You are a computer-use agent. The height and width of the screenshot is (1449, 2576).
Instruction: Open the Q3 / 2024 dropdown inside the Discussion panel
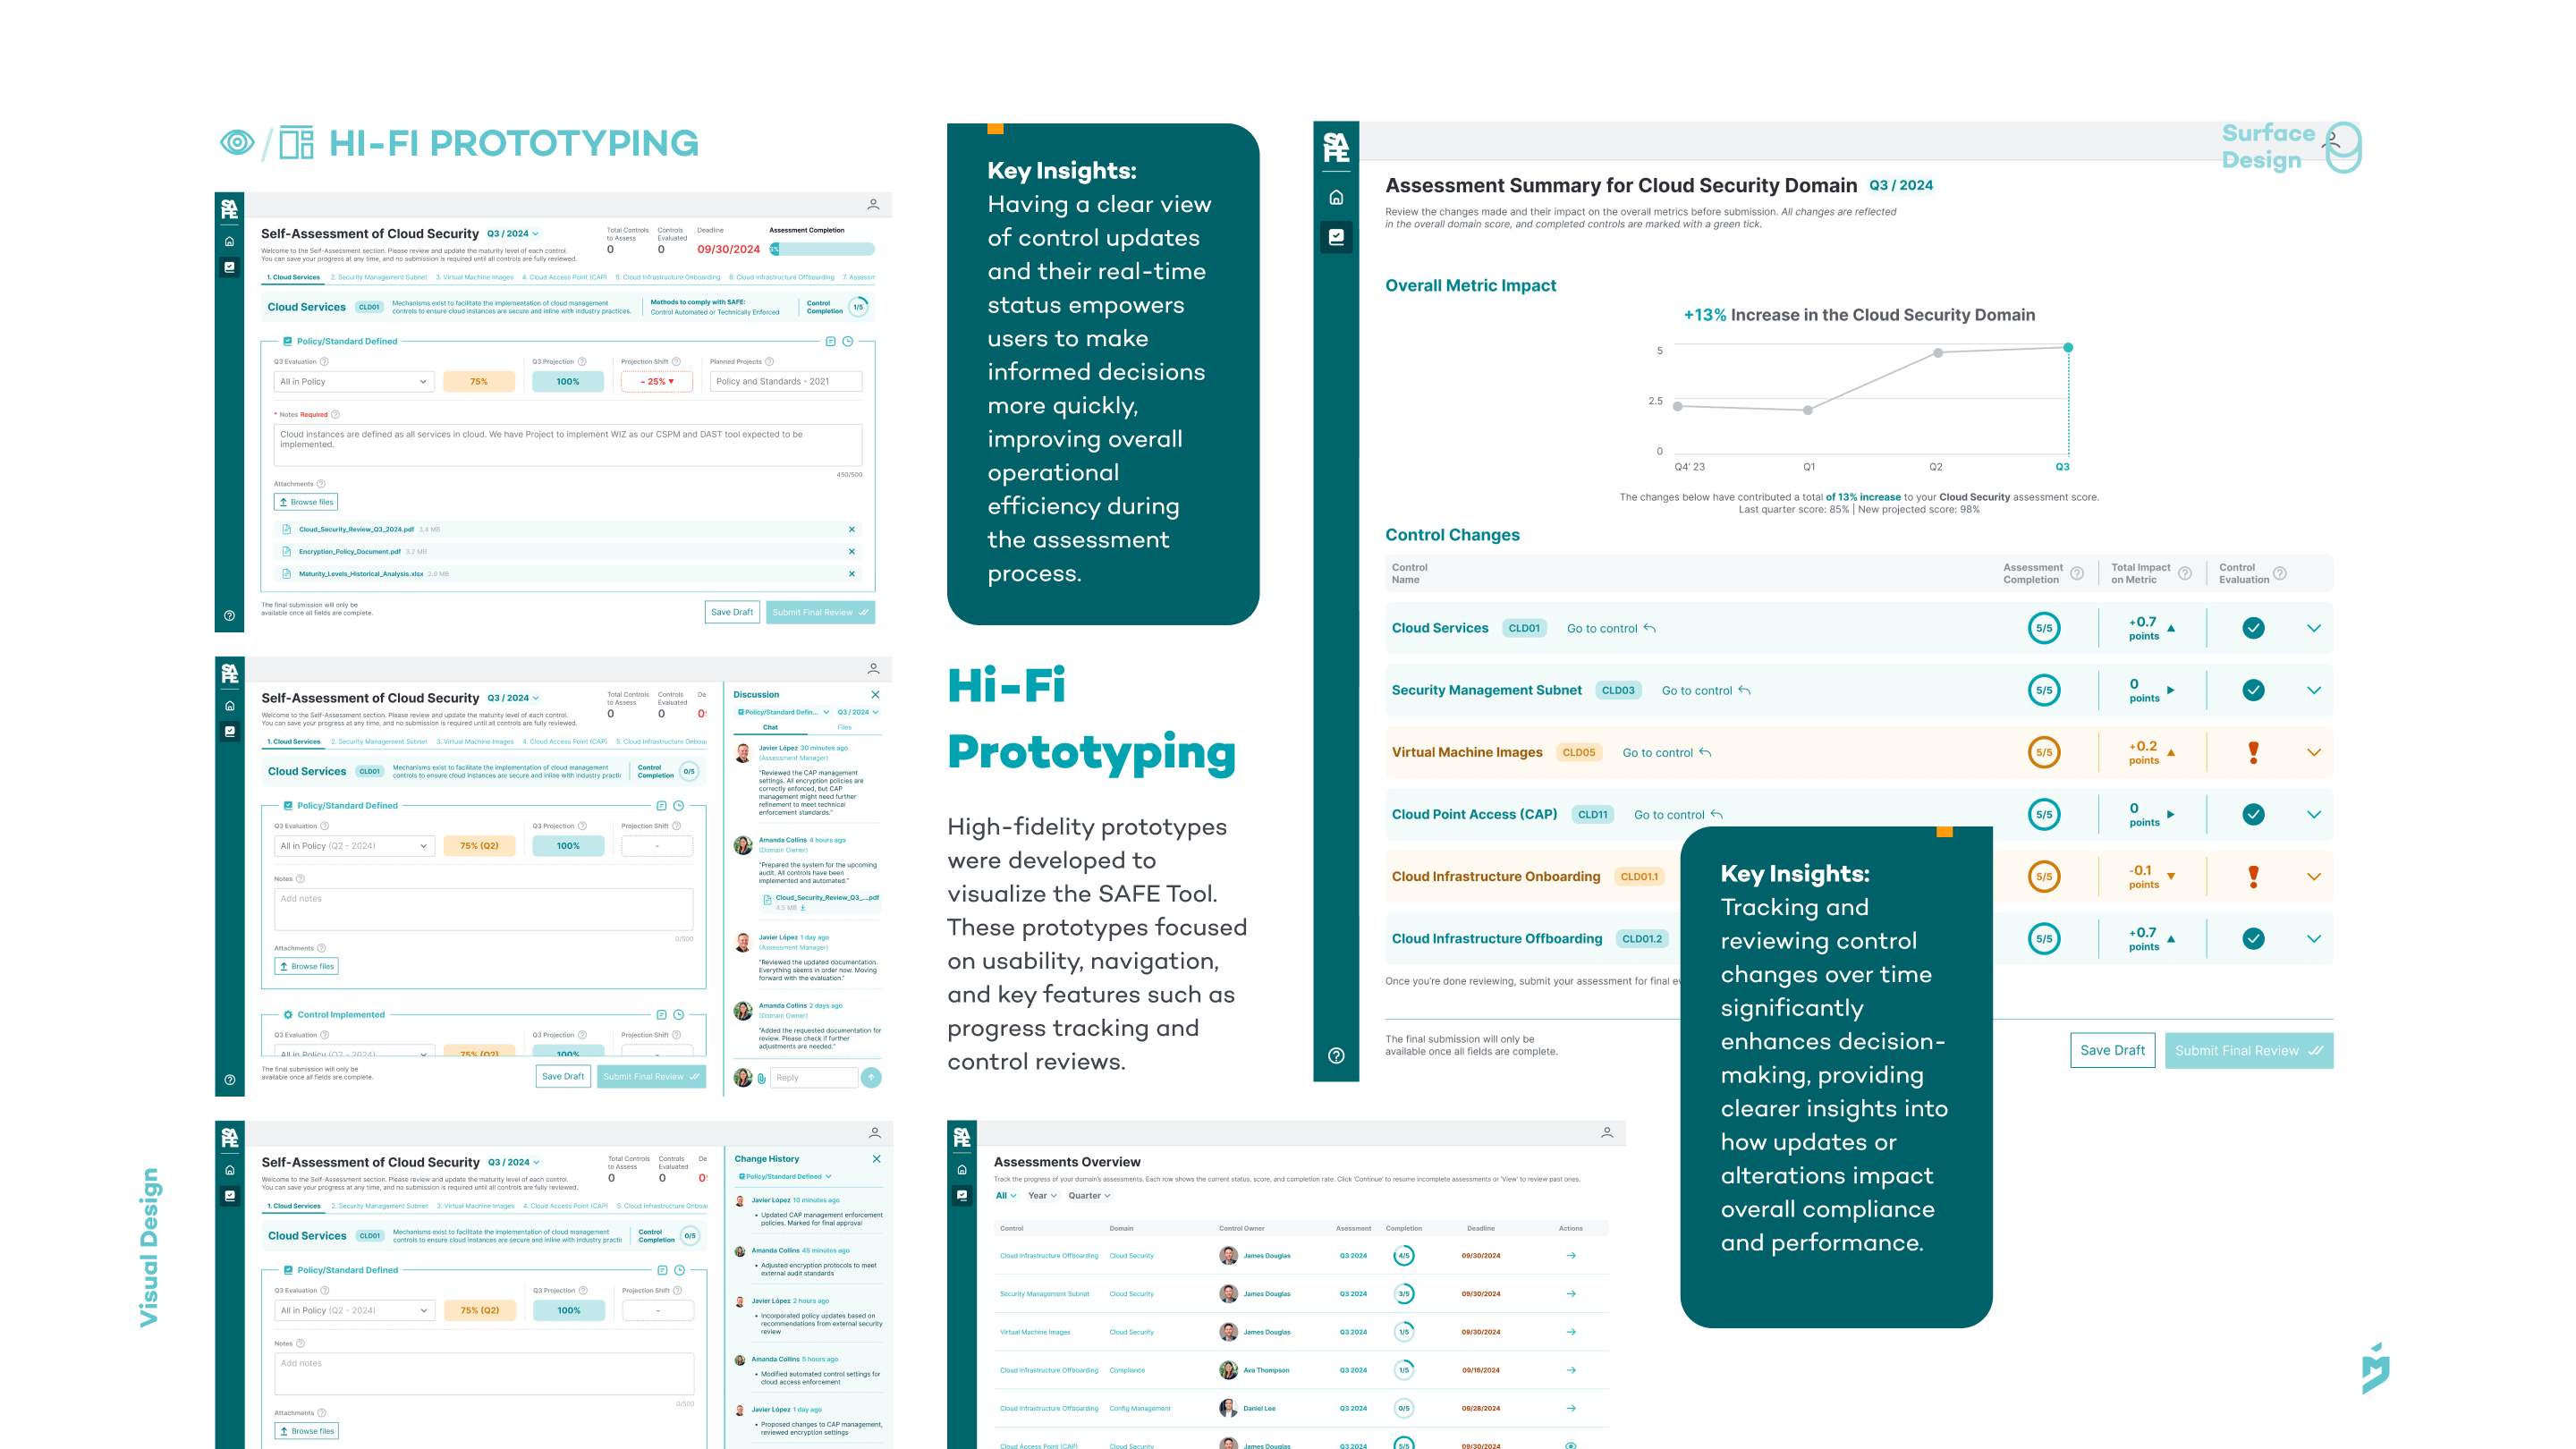[857, 712]
